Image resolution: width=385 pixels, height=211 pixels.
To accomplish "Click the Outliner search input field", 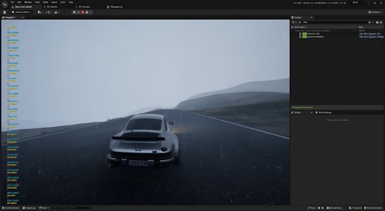I will 335,22.
